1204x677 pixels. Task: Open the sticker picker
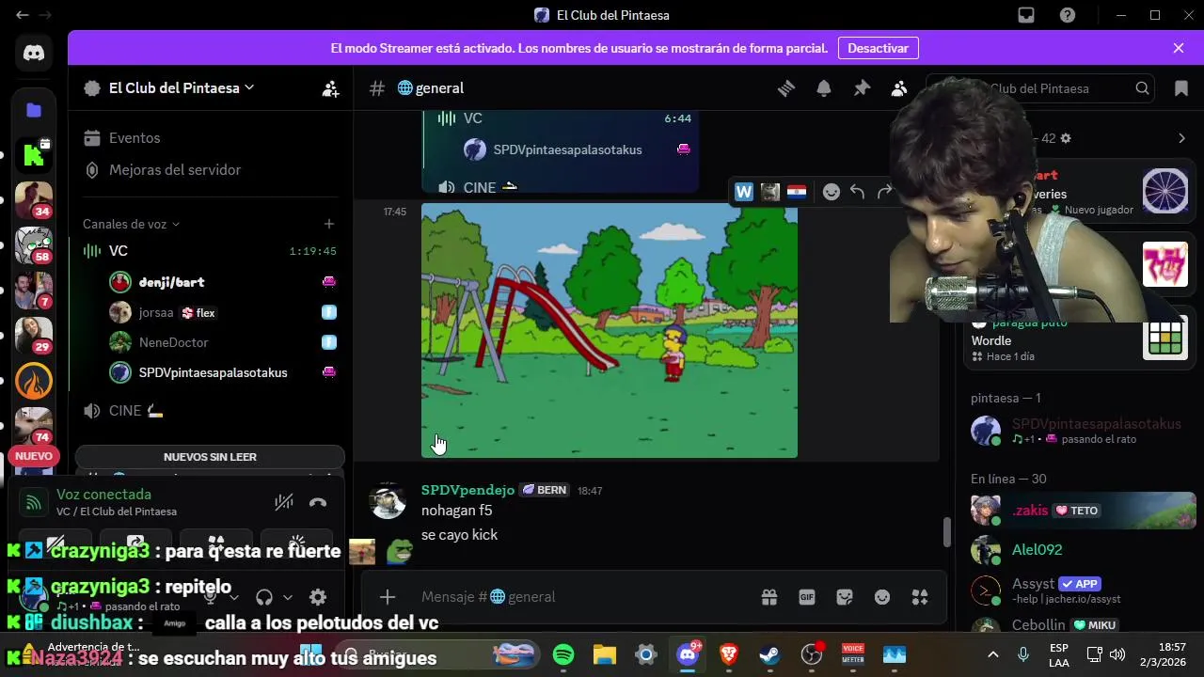coord(845,597)
